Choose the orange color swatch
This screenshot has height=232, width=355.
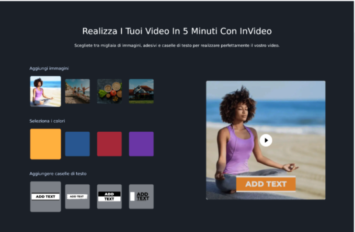point(46,144)
